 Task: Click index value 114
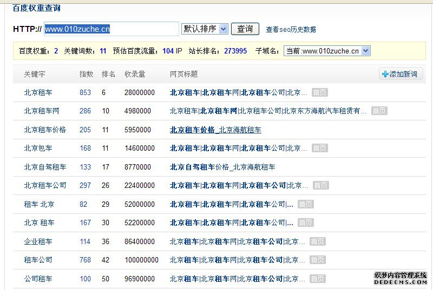coord(85,241)
